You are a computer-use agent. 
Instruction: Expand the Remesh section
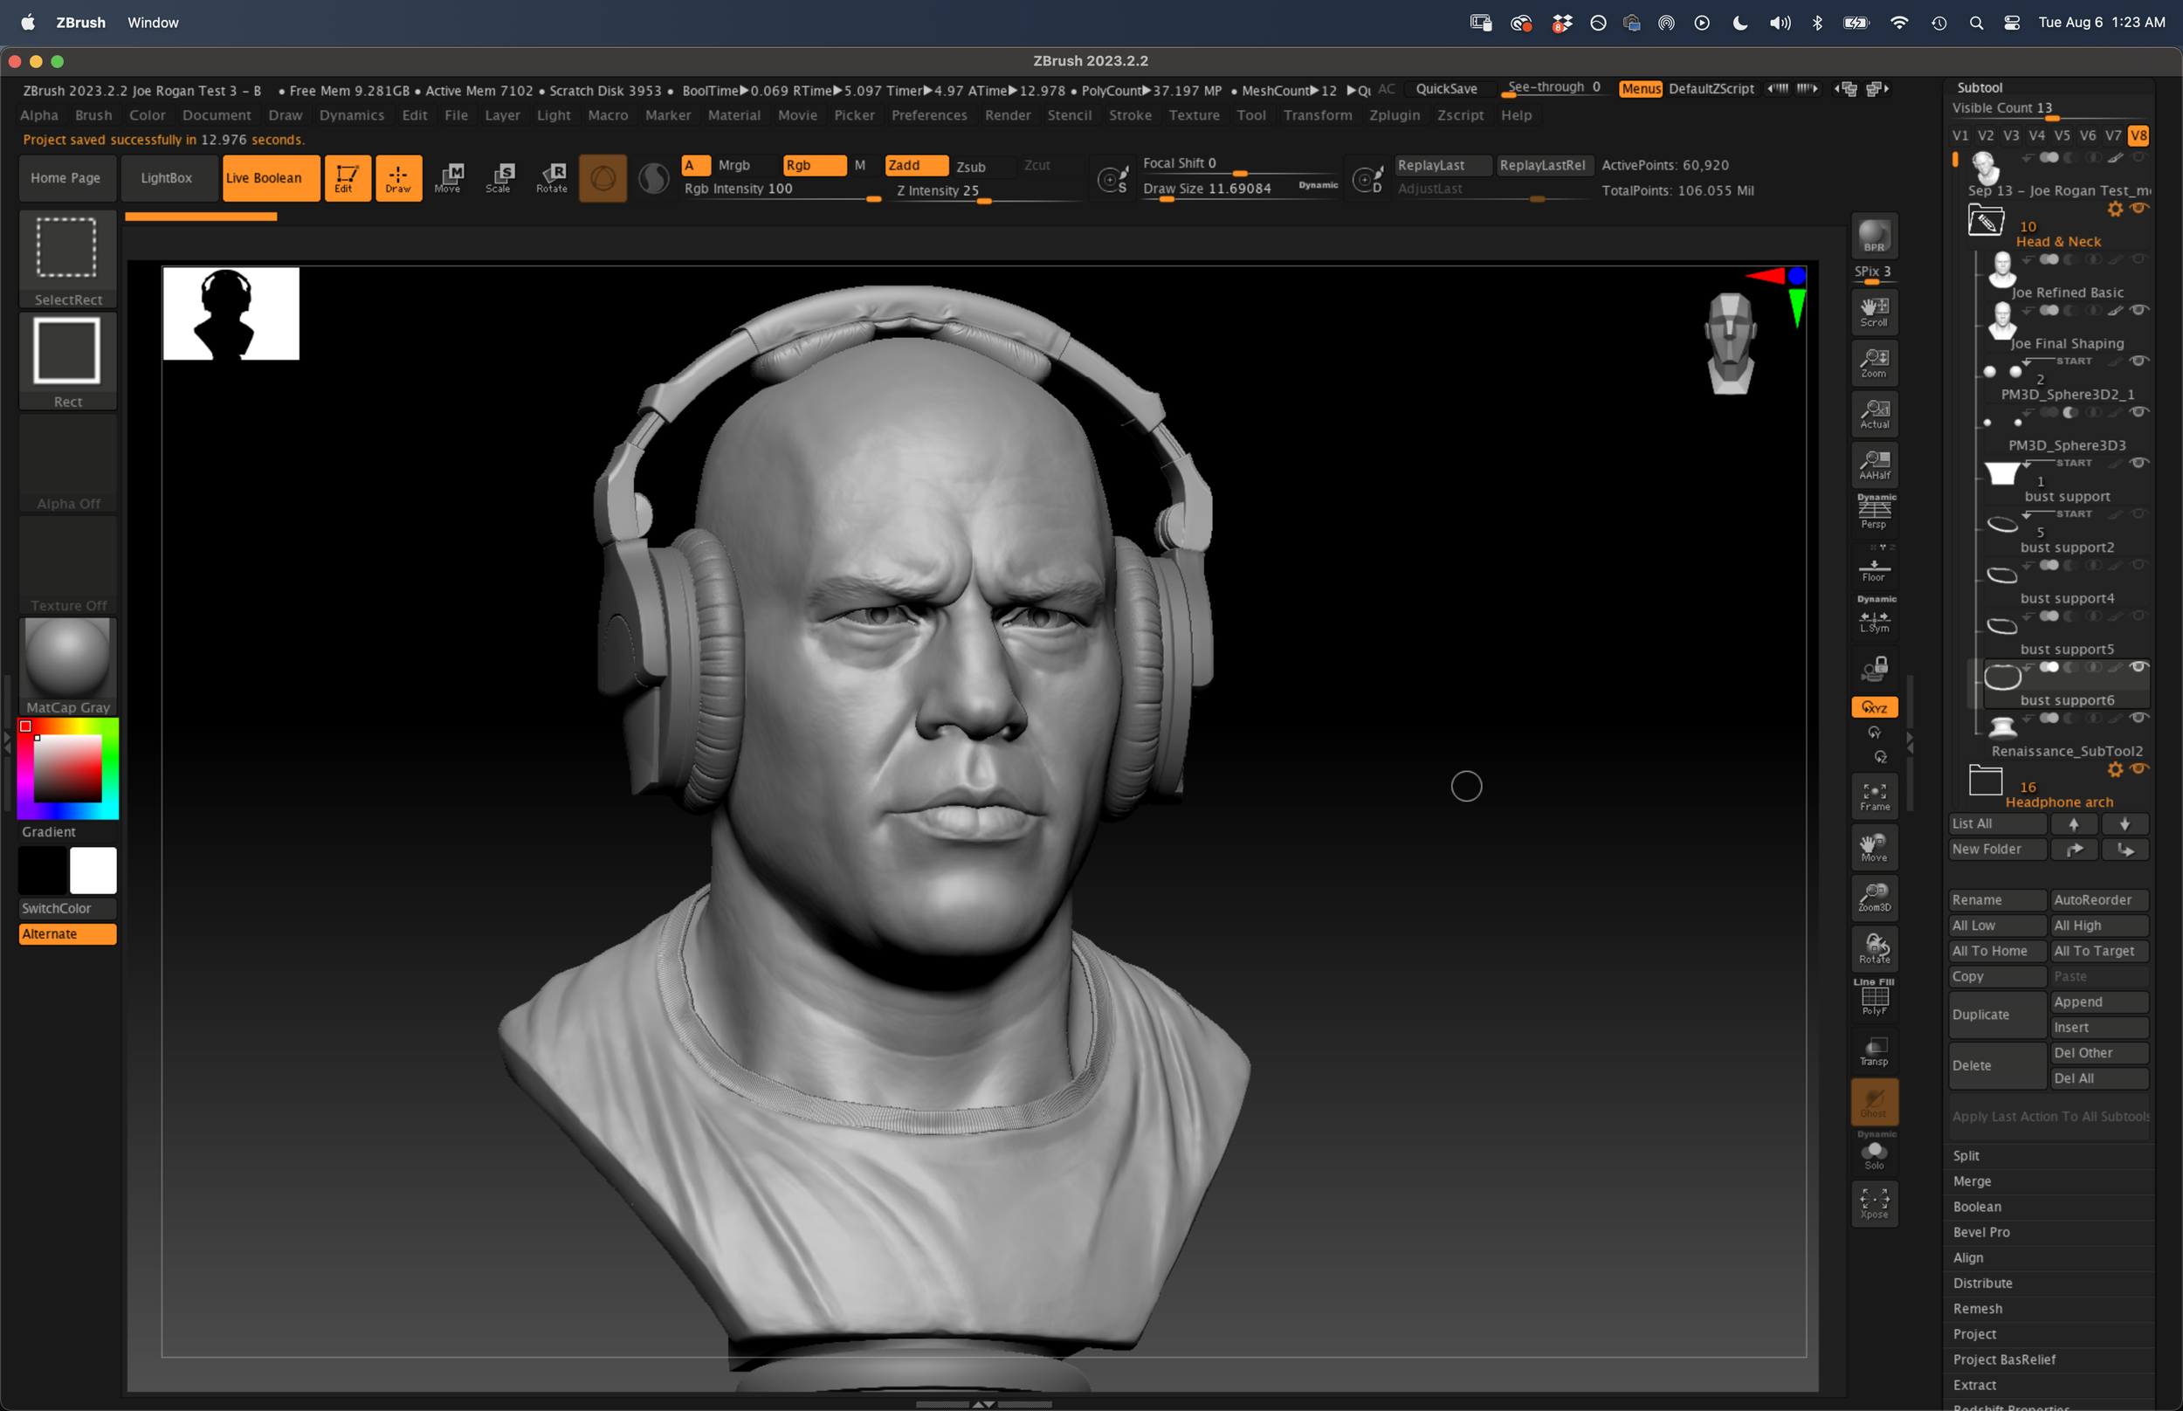point(1977,1308)
